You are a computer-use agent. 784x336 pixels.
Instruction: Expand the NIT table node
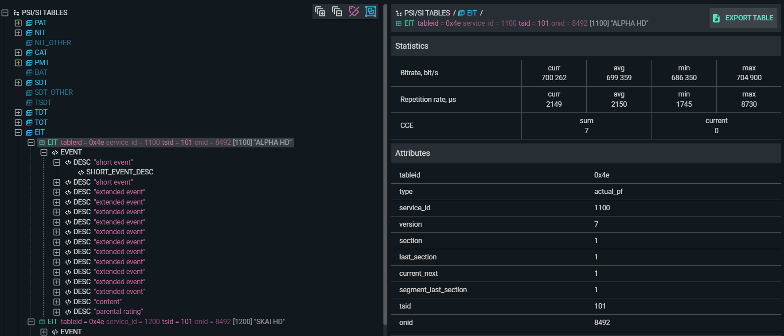pos(18,33)
